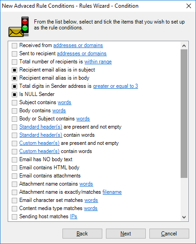Image resolution: width=196 pixels, height=244 pixels.
Task: Cancel the Rules Wizard
Action: pos(169,234)
